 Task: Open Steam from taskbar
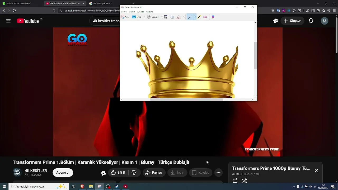click(x=116, y=187)
